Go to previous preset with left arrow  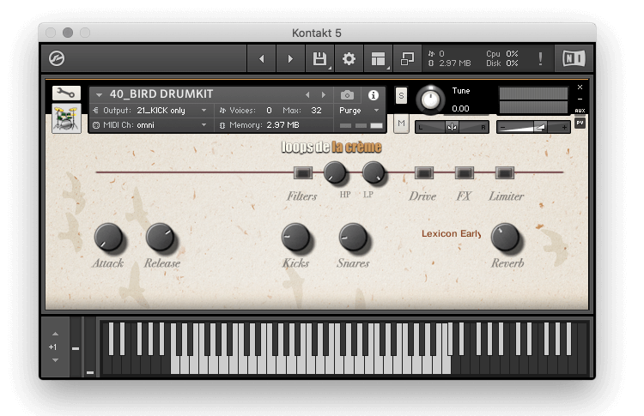tap(262, 58)
